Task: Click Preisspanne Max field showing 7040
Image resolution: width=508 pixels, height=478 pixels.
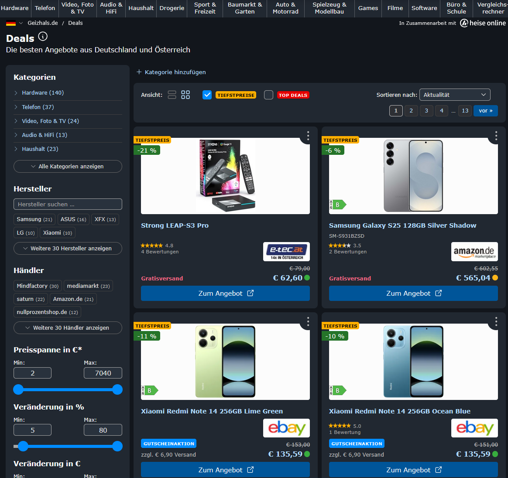Action: tap(103, 373)
